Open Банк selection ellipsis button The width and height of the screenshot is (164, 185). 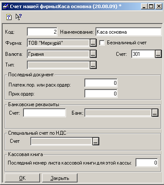(x=155, y=113)
